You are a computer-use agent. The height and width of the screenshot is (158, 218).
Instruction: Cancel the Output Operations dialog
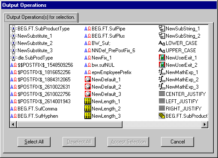tap(177, 142)
